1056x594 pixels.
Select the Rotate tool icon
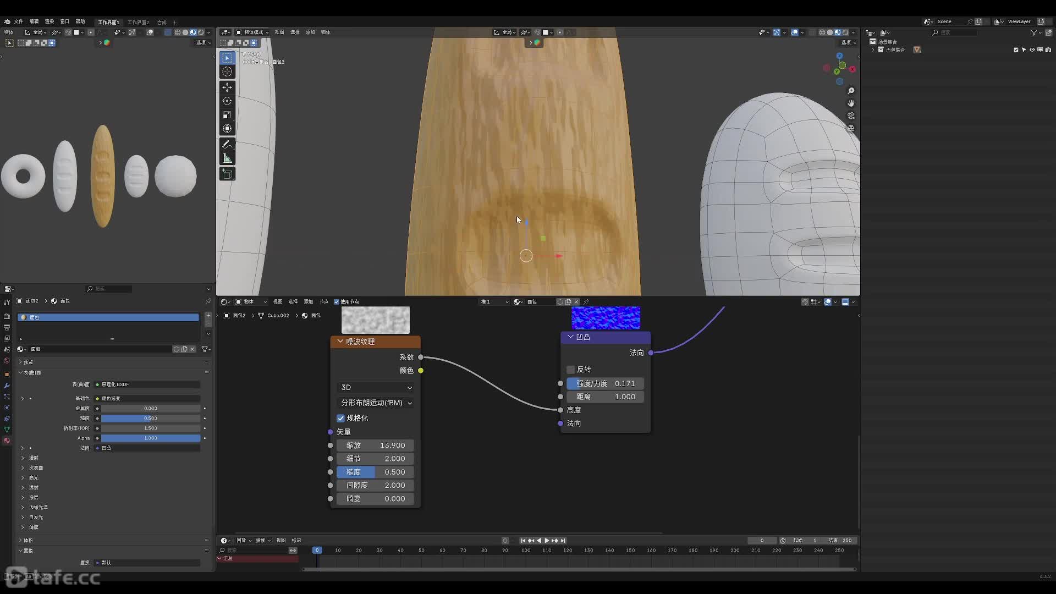pyautogui.click(x=227, y=101)
